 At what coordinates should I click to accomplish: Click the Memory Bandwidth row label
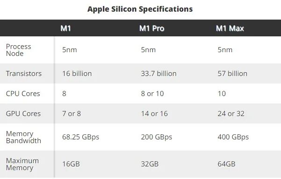23,137
